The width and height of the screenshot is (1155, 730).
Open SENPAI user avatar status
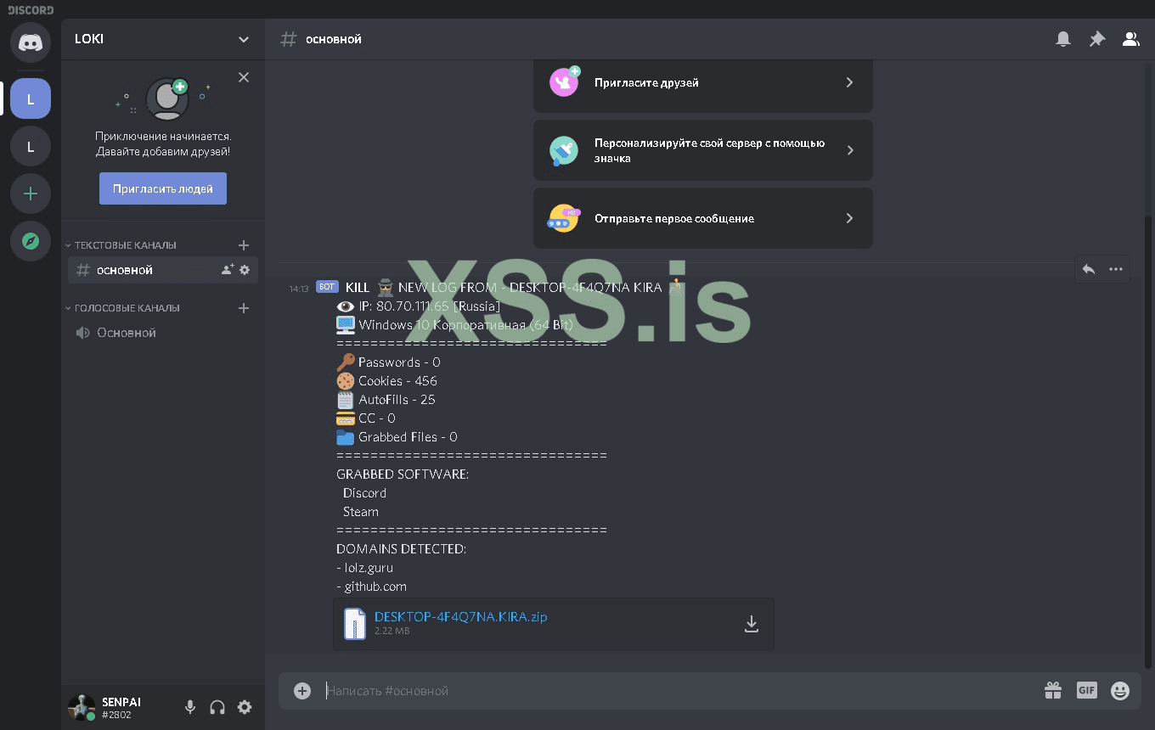click(x=82, y=707)
